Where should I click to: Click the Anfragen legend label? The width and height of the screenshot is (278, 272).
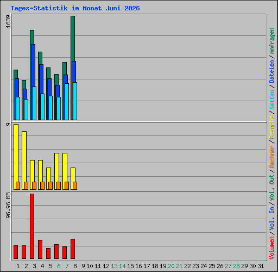pyautogui.click(x=272, y=41)
